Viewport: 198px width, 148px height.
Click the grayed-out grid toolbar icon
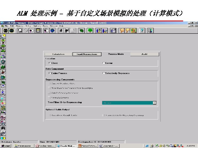click(73, 31)
